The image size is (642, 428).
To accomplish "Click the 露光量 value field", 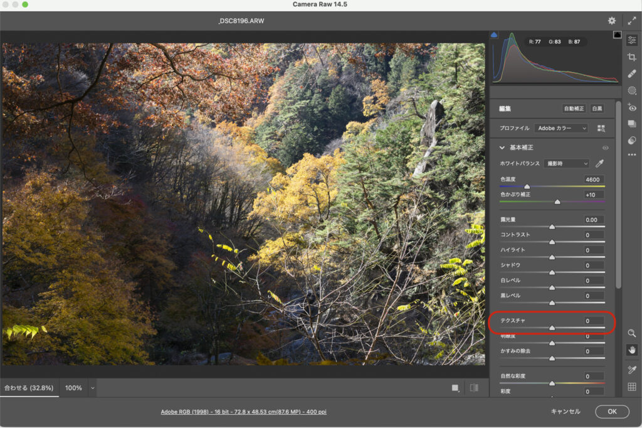I will (594, 220).
